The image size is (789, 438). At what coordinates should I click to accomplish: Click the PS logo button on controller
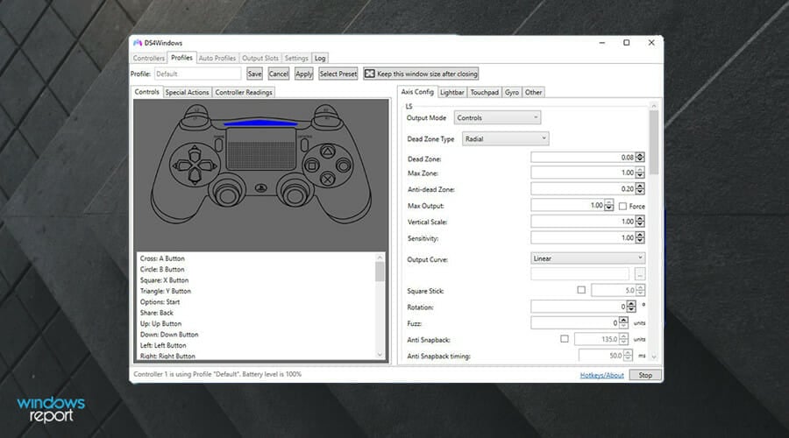click(260, 188)
